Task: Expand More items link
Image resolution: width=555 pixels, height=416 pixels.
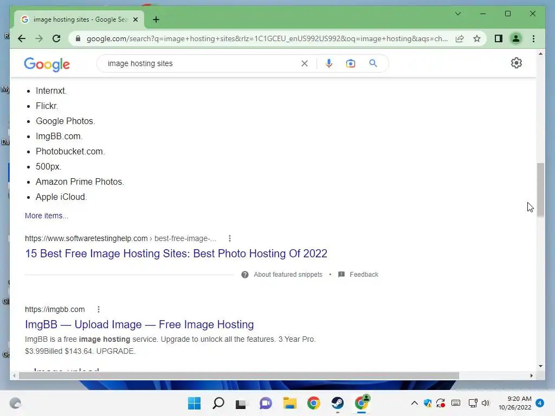Action: click(47, 216)
